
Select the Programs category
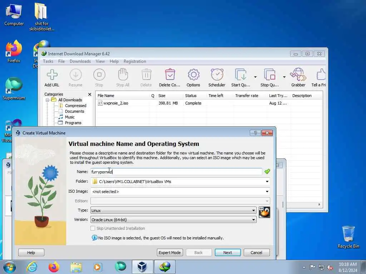[x=73, y=123]
